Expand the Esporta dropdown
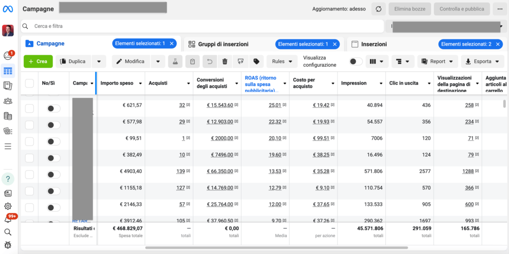The width and height of the screenshot is (509, 254). click(x=483, y=62)
